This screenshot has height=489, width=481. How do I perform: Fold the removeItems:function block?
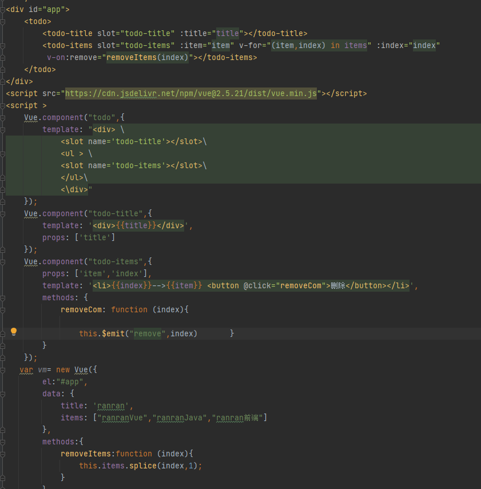click(x=2, y=454)
